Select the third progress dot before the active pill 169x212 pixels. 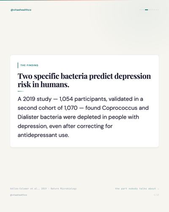(x=140, y=10)
